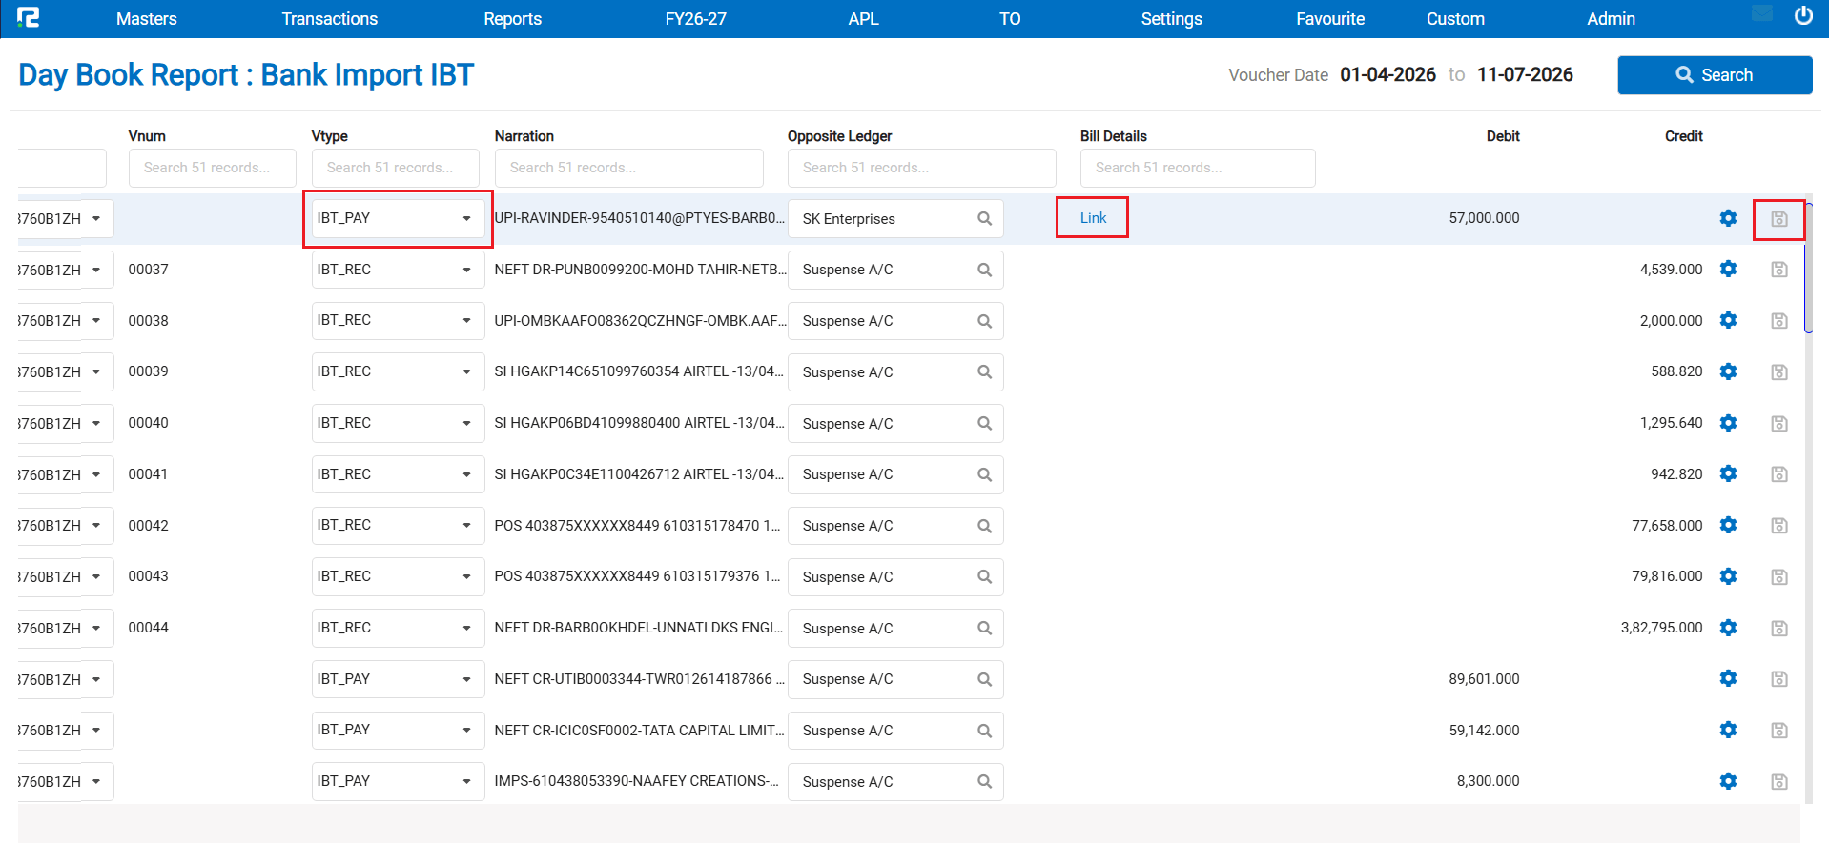The height and width of the screenshot is (843, 1829).
Task: Save the 57,000.000 debit row
Action: [x=1779, y=219]
